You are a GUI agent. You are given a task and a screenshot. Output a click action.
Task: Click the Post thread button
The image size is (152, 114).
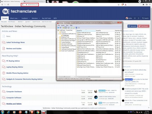tap(143, 26)
